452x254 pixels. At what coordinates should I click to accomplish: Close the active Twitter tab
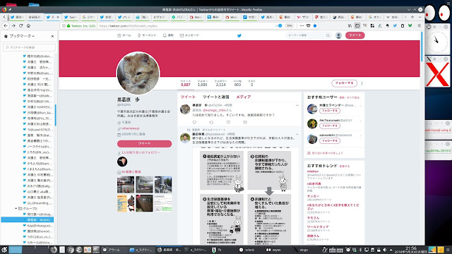58,17
